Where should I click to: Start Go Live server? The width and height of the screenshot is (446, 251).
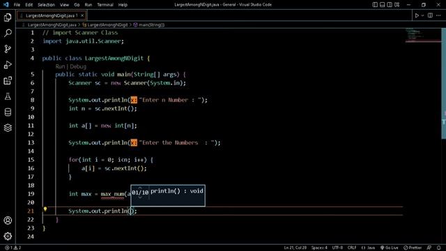point(390,248)
